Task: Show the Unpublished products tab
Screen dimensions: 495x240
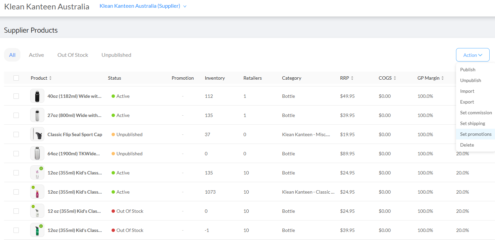Action: coord(116,55)
